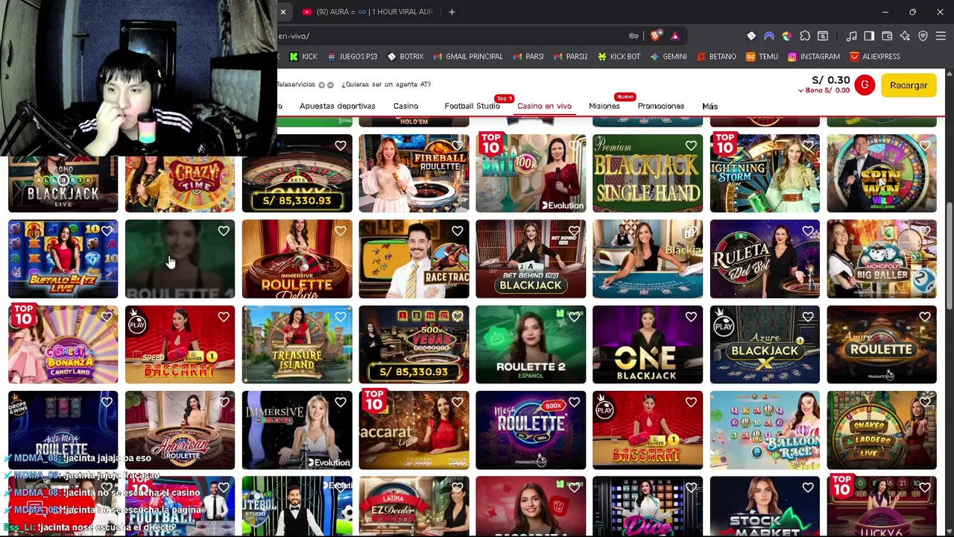Click the colorful swirl extension icon
This screenshot has height=537, width=954.
[787, 36]
